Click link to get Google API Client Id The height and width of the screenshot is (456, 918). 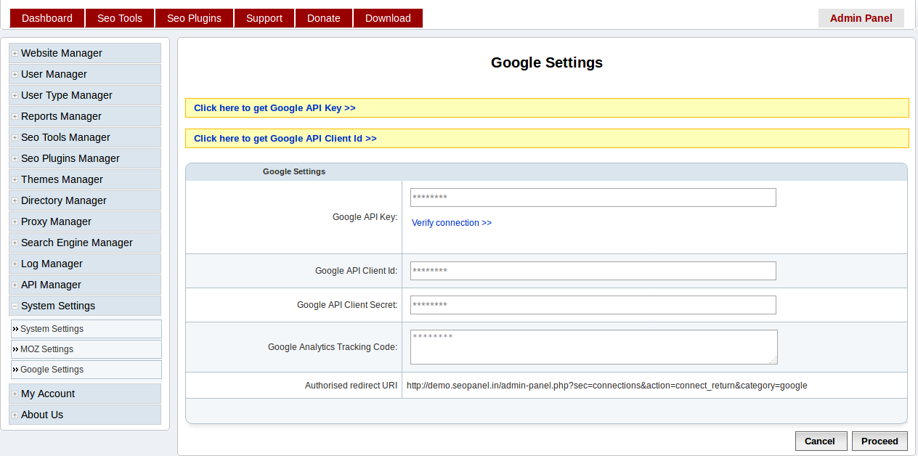pyautogui.click(x=285, y=139)
